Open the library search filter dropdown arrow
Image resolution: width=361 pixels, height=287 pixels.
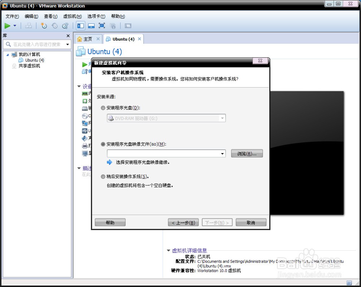point(68,44)
